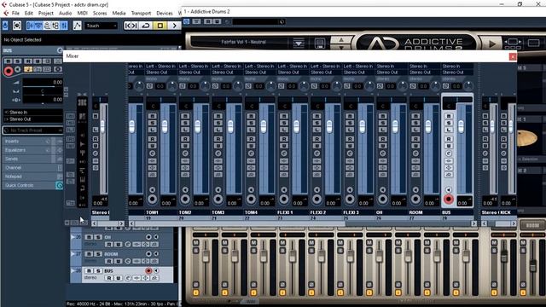Image resolution: width=546 pixels, height=307 pixels.
Task: Open the Addictive Drums preset menu arrow
Action: [x=299, y=43]
